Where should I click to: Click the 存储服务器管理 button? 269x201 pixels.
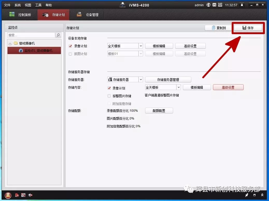pos(168,80)
